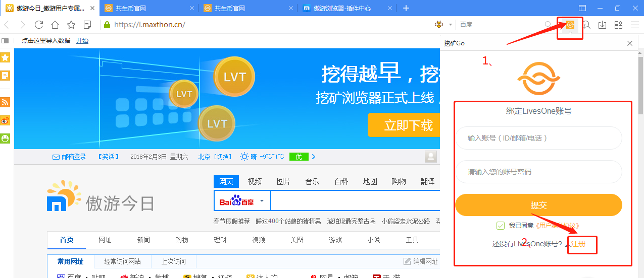Toggle the sidebar visibility switch
This screenshot has width=644, height=278.
coord(5,41)
